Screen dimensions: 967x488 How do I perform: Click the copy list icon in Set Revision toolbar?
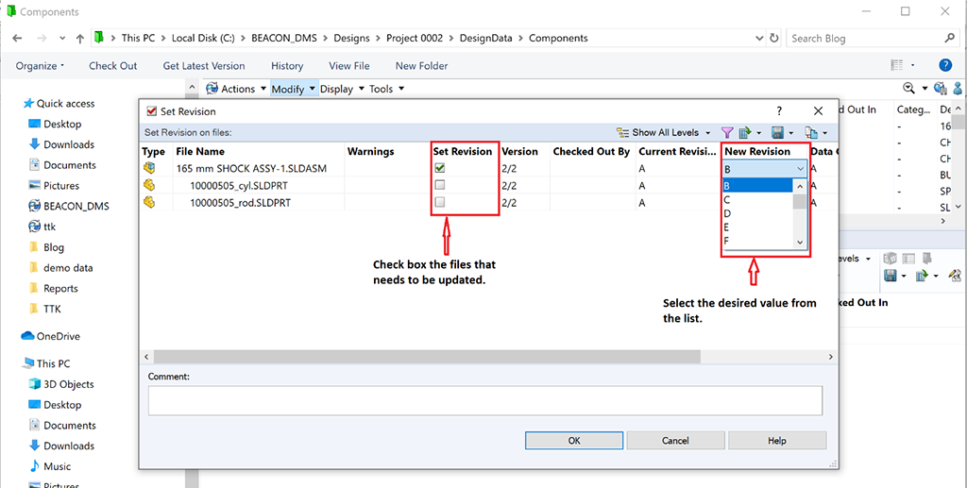click(811, 132)
